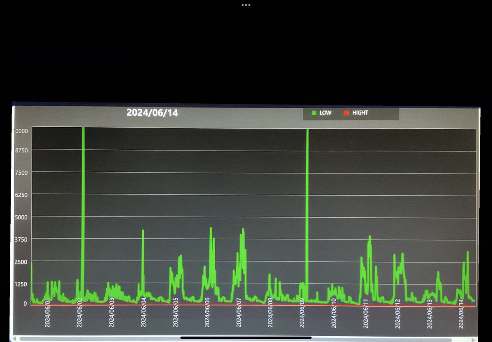Select x-axis date label 2024/06/14

click(461, 314)
